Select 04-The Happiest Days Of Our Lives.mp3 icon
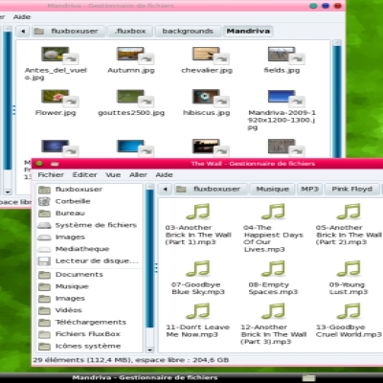Image resolution: width=383 pixels, height=383 pixels. [x=273, y=212]
